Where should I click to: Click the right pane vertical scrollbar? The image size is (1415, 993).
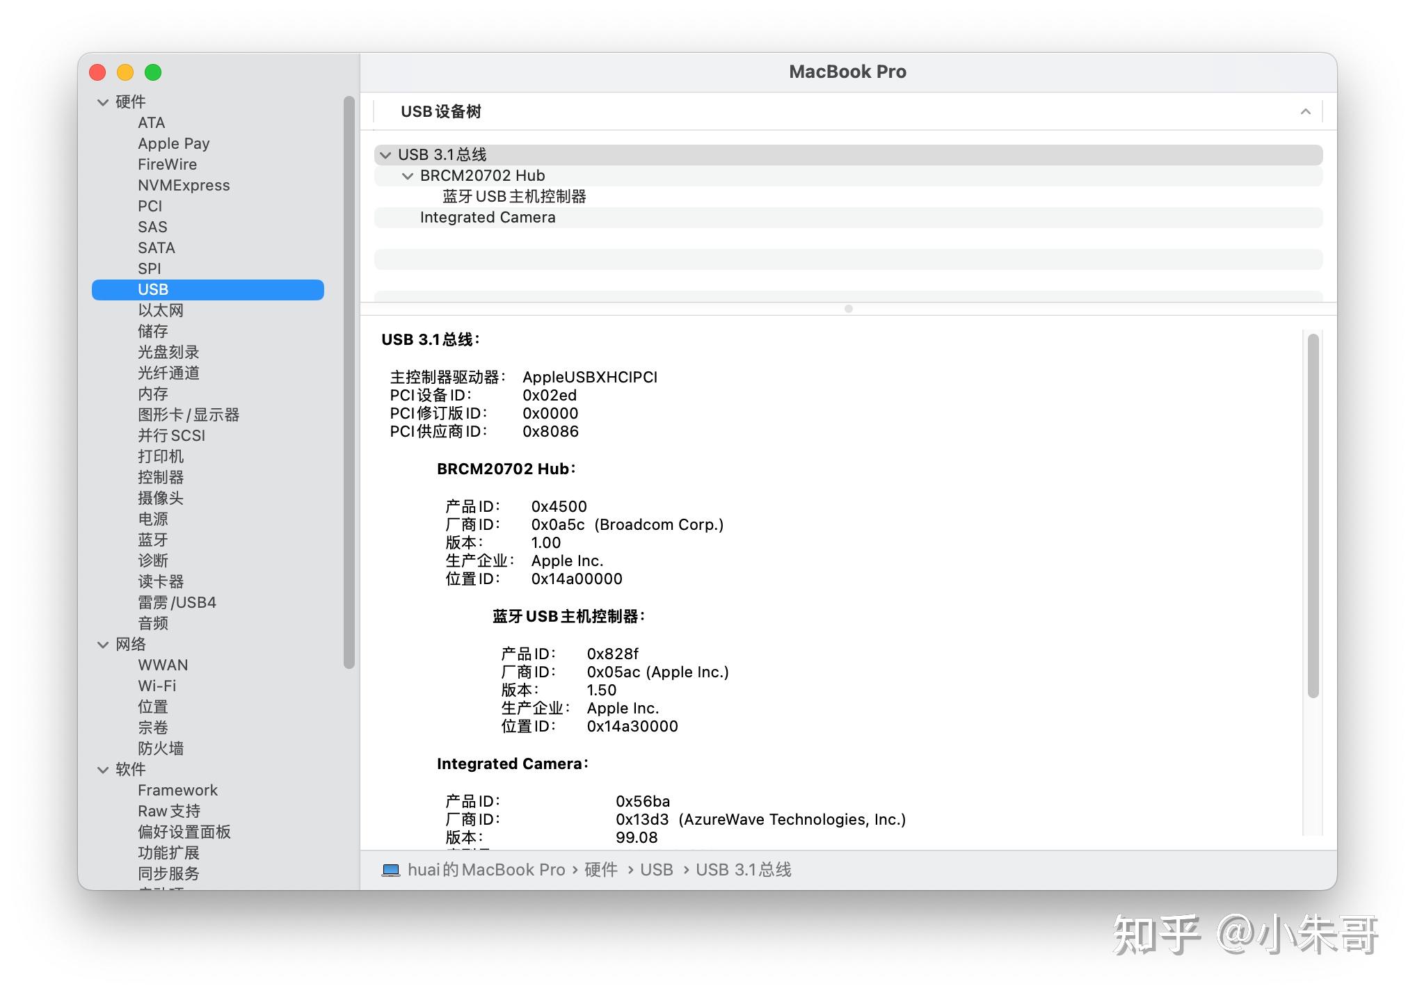tap(1313, 515)
